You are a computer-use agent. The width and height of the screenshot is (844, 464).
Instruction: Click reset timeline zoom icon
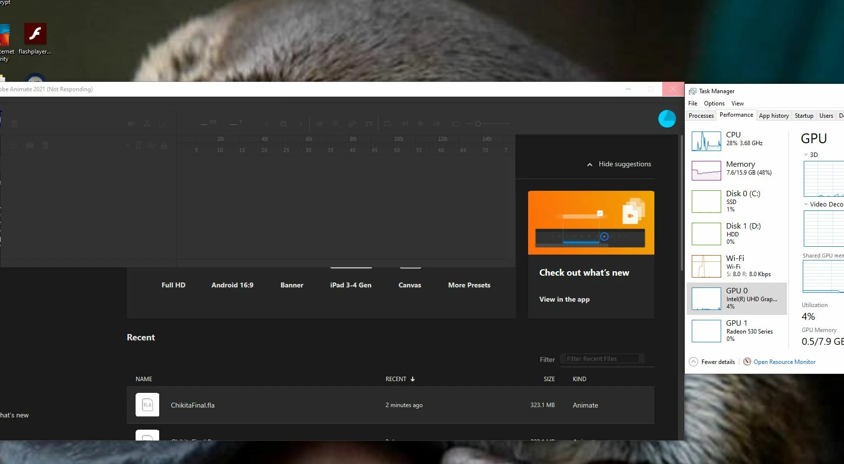coord(456,124)
